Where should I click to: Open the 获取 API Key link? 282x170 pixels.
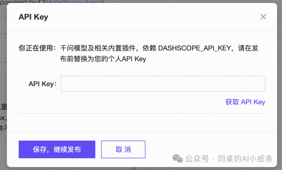(245, 102)
